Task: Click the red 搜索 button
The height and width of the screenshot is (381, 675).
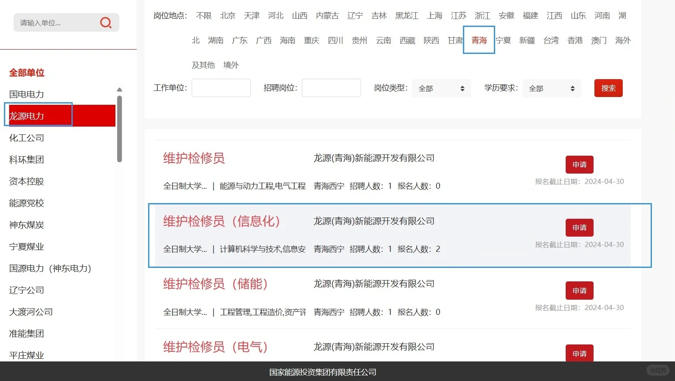Action: (608, 88)
